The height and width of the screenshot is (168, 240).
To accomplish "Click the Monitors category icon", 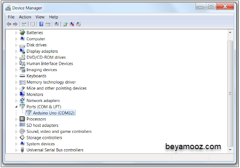I will pos(22,94).
